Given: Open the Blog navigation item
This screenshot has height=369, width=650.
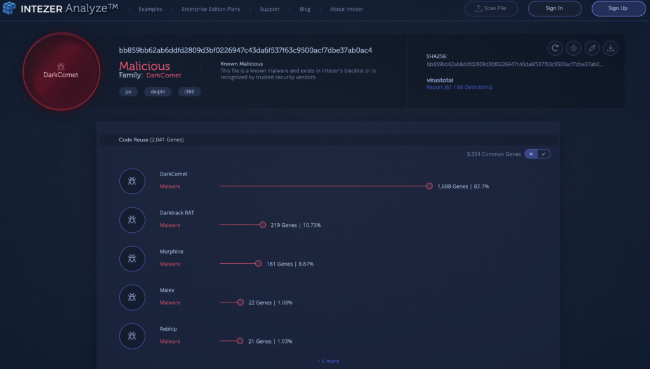Looking at the screenshot, I should coord(305,9).
